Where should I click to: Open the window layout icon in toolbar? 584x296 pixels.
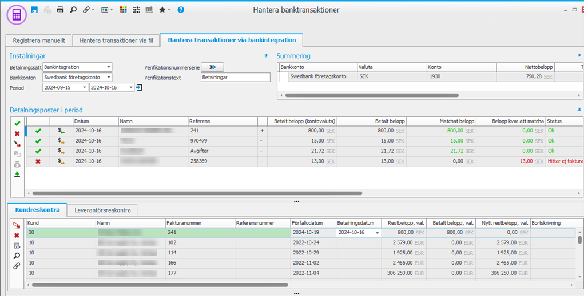(105, 10)
